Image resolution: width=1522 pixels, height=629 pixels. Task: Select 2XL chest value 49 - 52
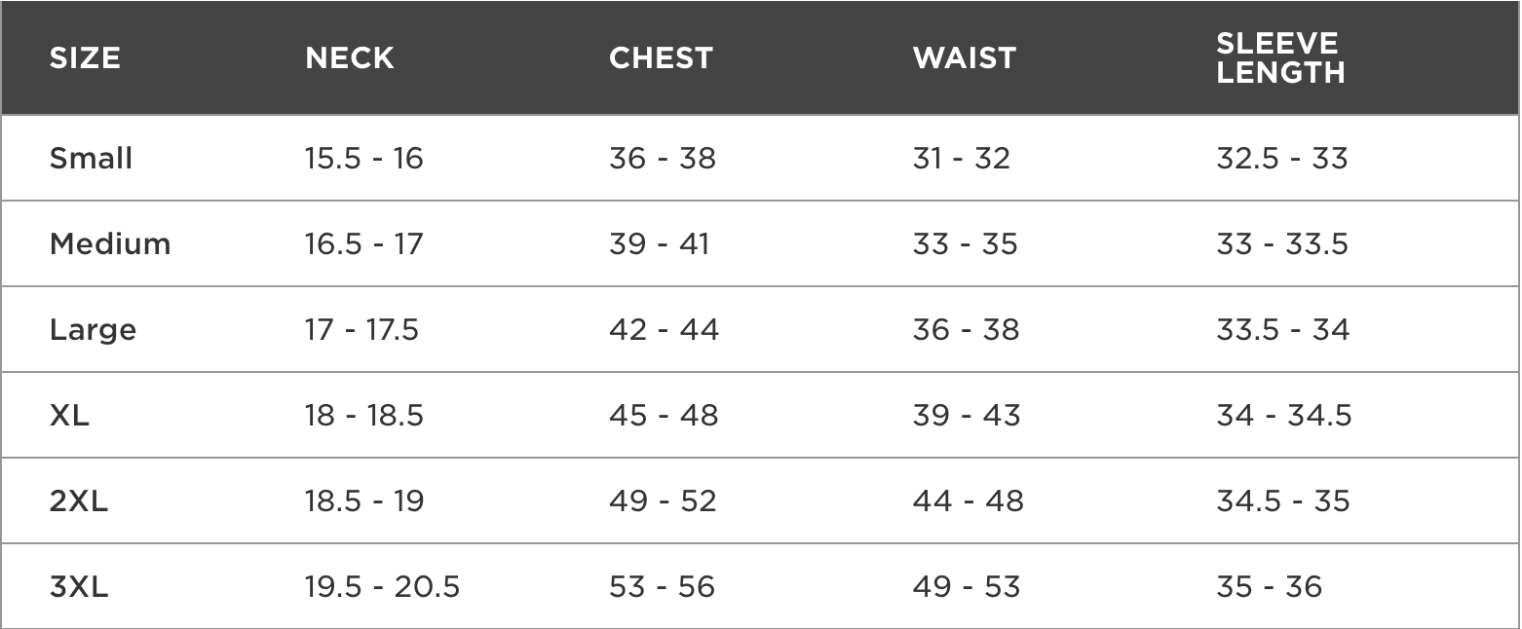tap(663, 500)
